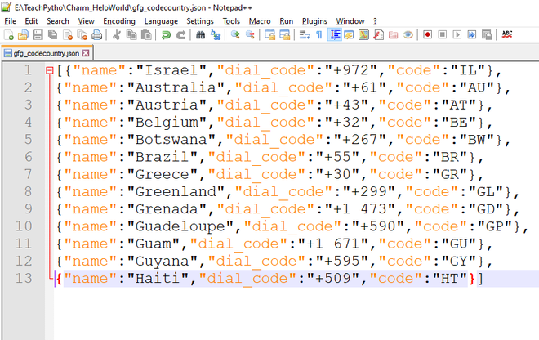Click the Stop Recording macro icon
Image resolution: width=539 pixels, height=340 pixels.
click(443, 35)
